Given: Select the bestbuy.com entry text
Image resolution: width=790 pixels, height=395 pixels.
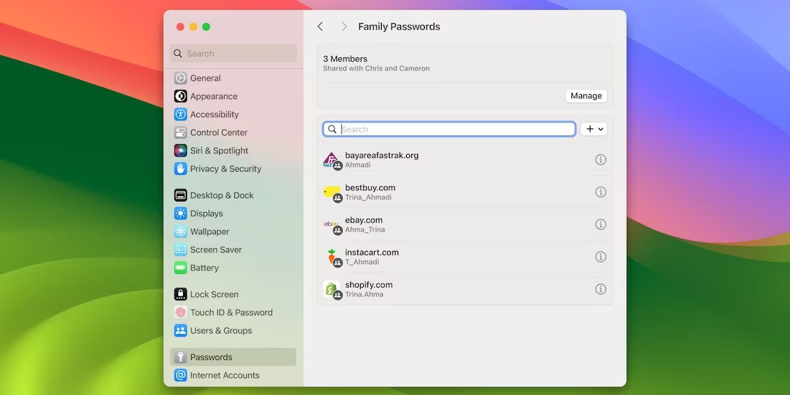Looking at the screenshot, I should pos(370,188).
